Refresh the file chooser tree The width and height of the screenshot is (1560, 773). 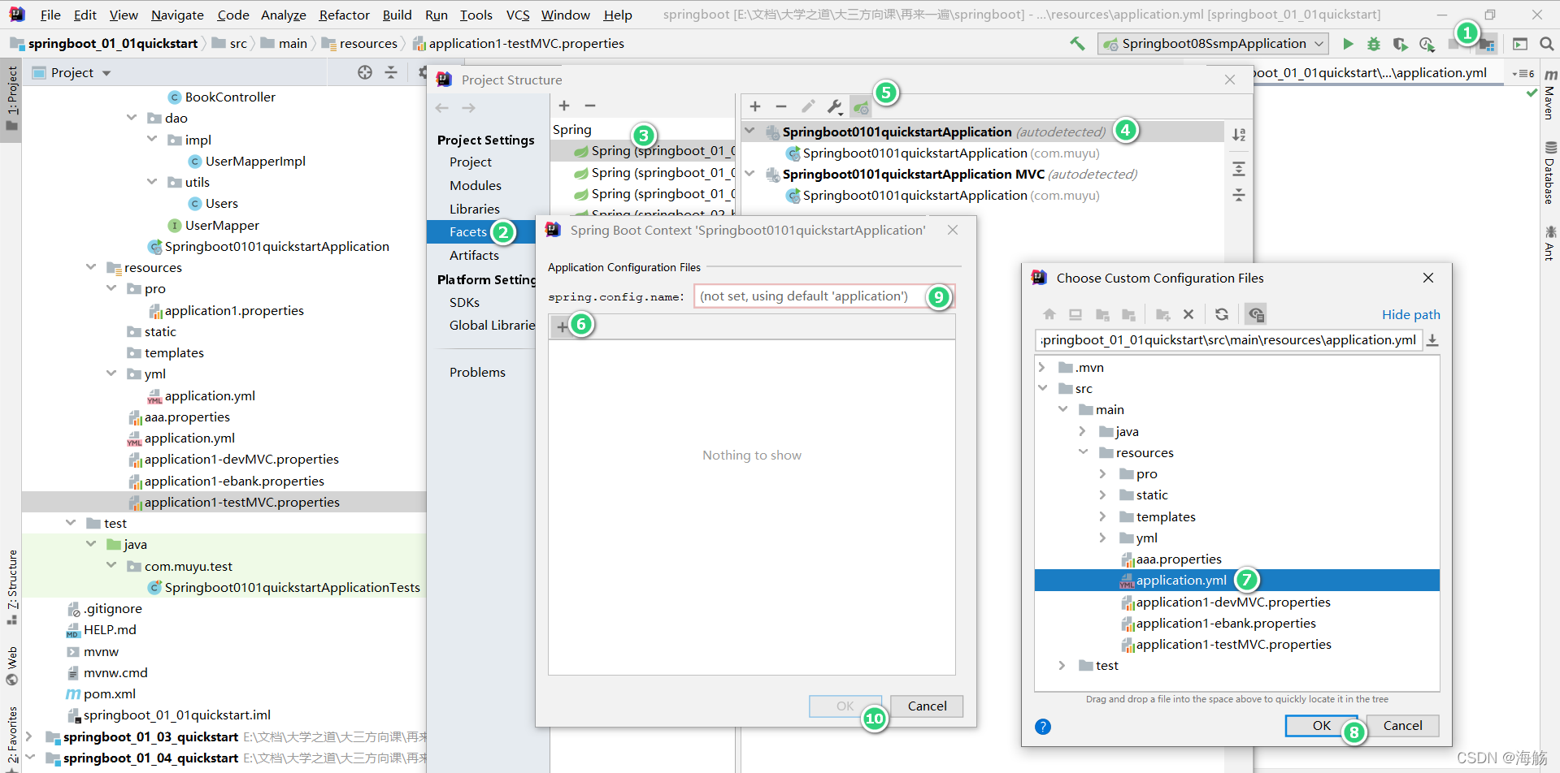pyautogui.click(x=1221, y=314)
